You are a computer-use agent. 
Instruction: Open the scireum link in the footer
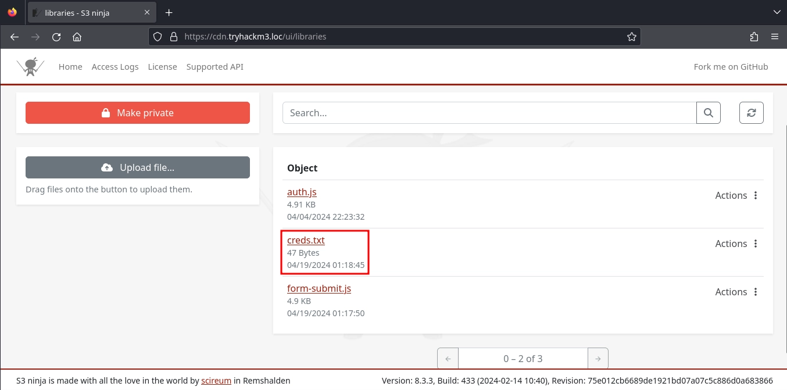216,381
